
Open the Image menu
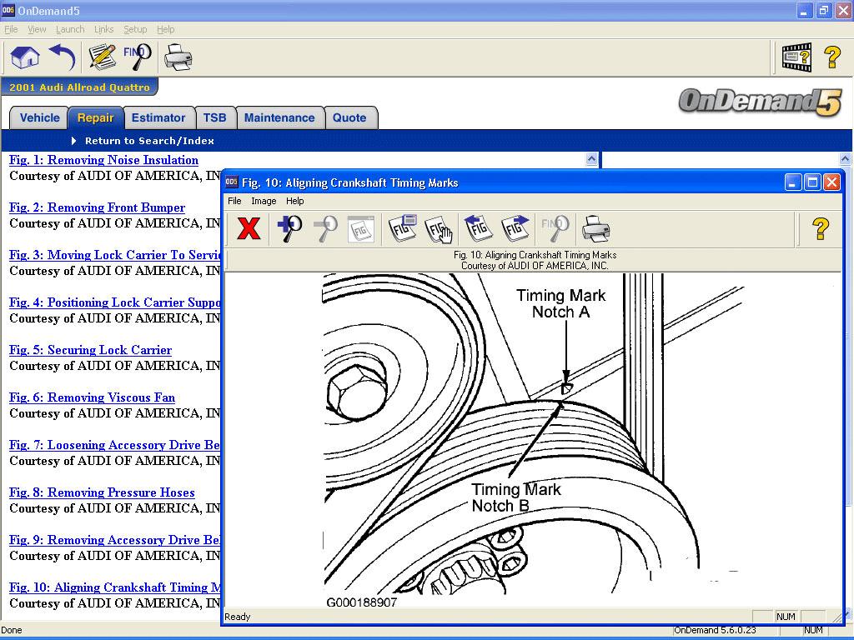pos(264,201)
